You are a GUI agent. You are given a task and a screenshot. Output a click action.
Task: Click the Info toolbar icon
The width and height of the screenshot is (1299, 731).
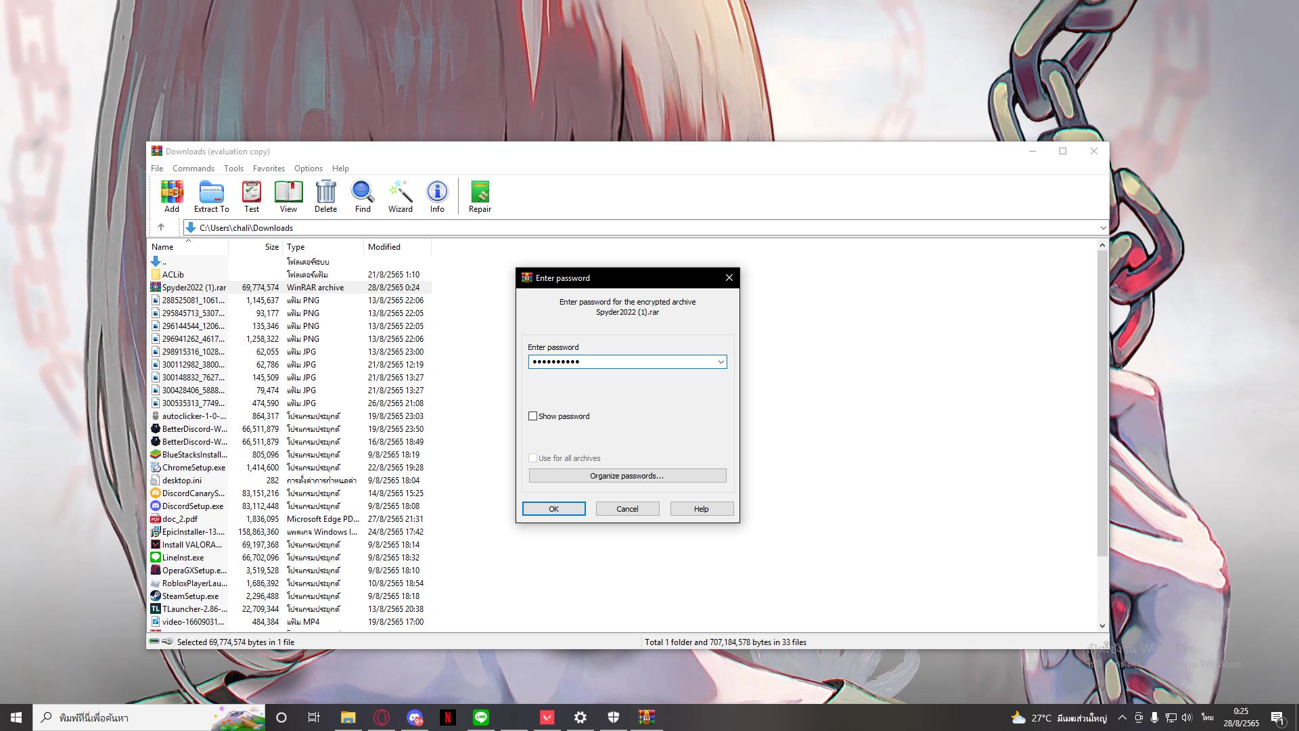click(437, 193)
